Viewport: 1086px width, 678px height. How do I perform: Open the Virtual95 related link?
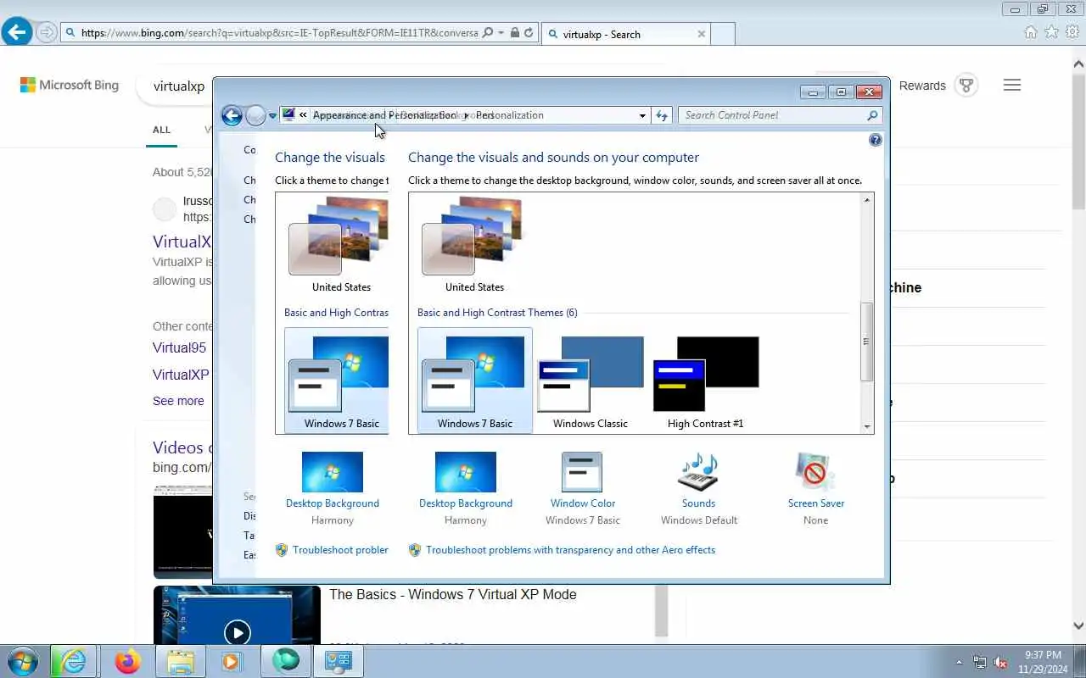click(x=179, y=347)
